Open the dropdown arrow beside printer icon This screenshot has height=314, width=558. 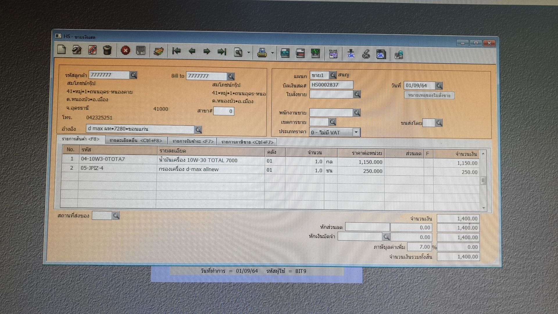(x=273, y=53)
